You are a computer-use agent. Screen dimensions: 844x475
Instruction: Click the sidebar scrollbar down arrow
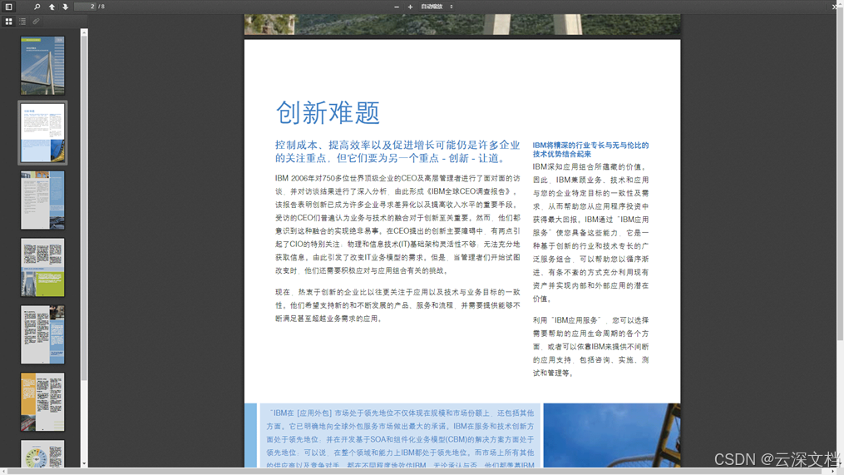pyautogui.click(x=84, y=463)
